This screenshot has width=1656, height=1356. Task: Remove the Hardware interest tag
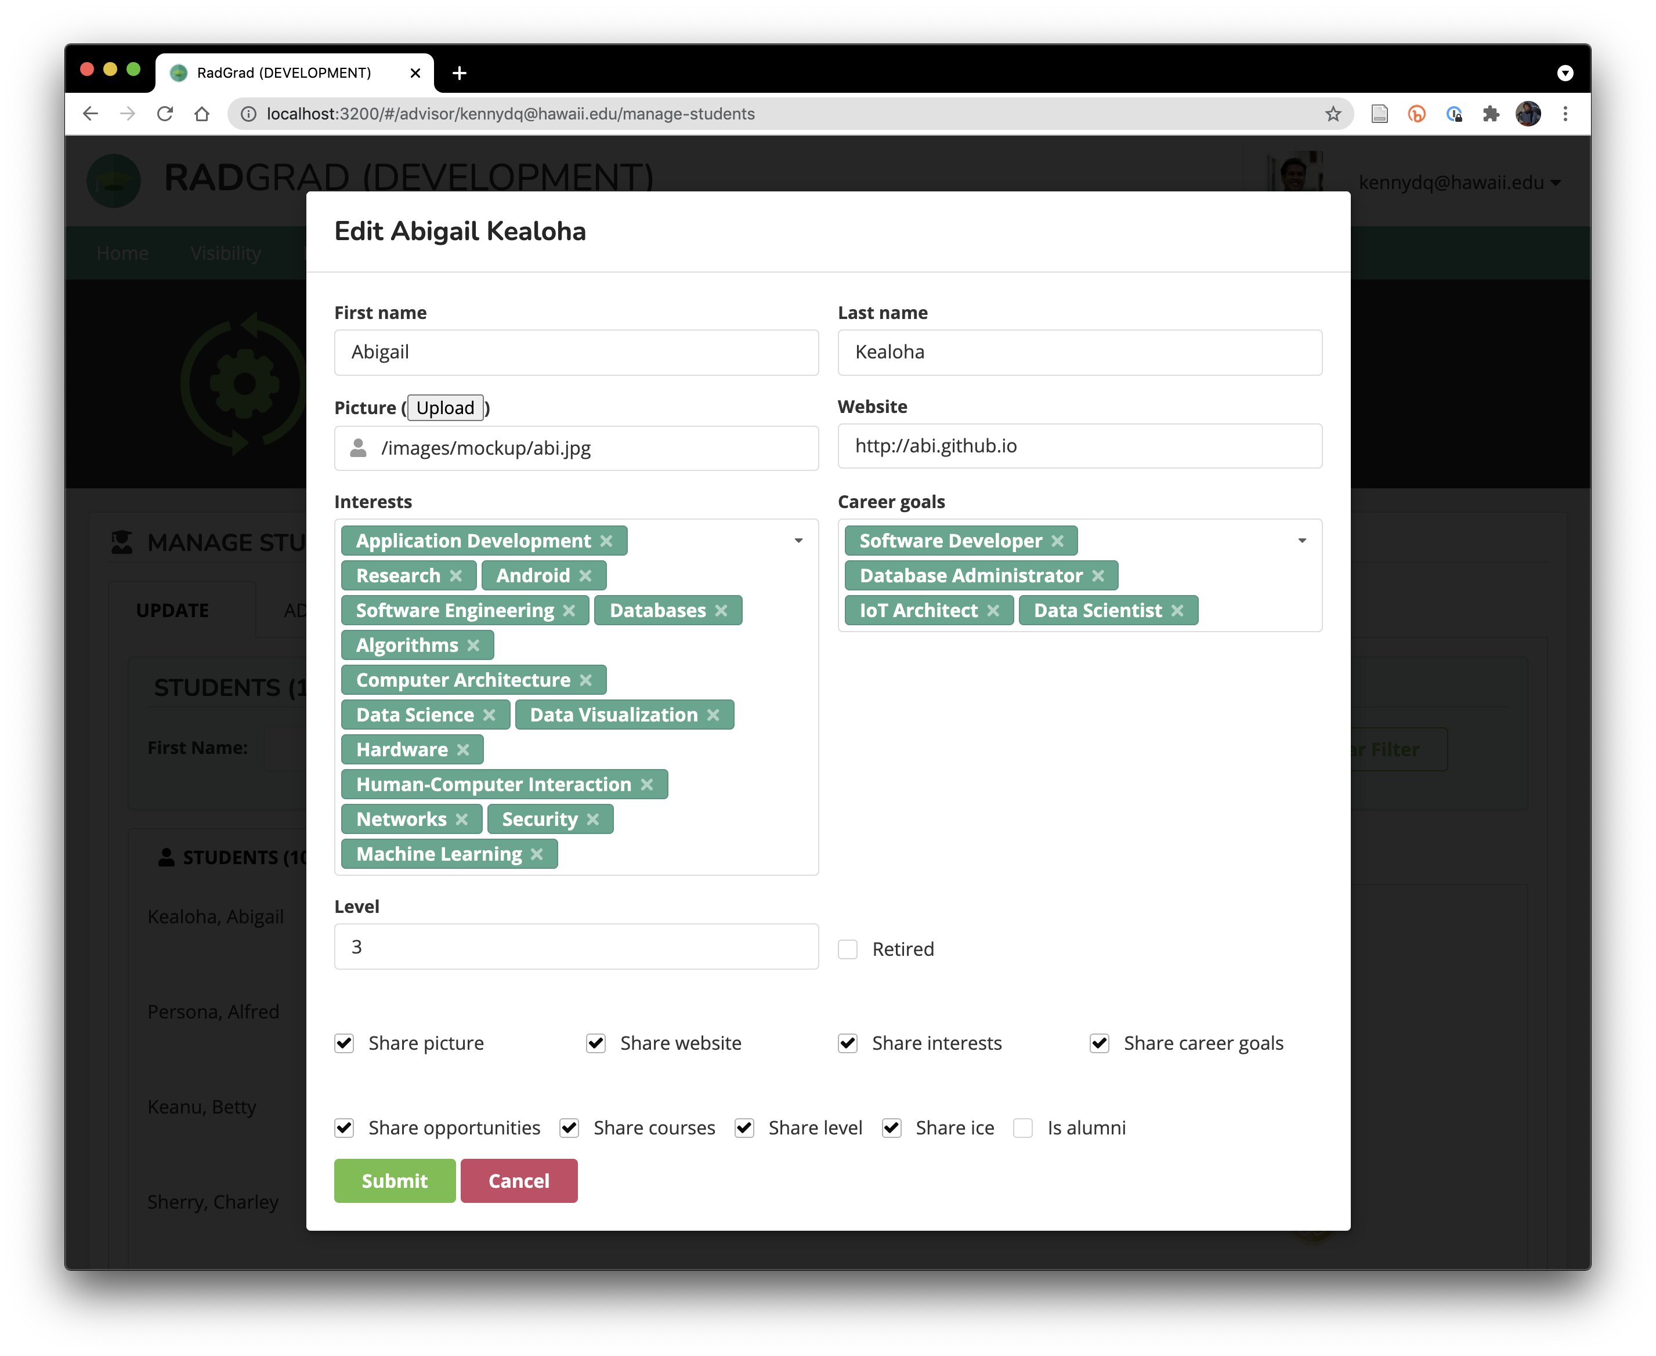coord(462,750)
